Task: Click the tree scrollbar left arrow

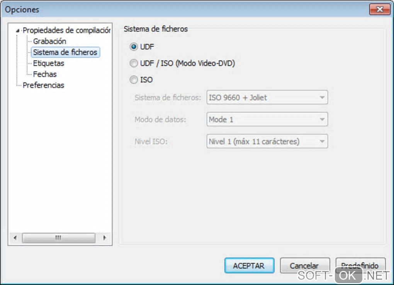Action: click(15, 238)
